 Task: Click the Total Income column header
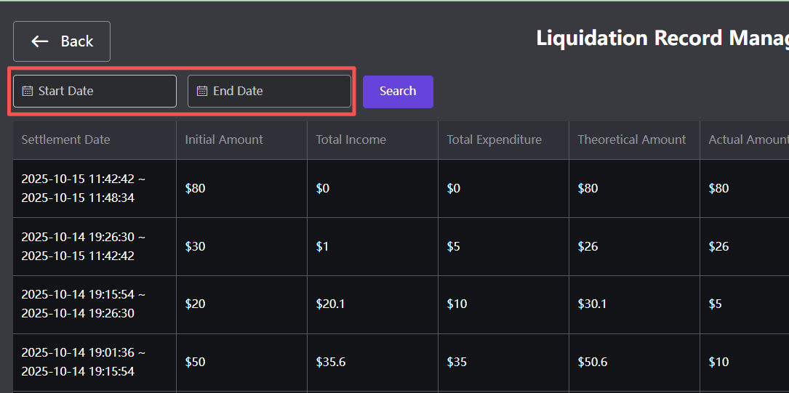(x=351, y=139)
